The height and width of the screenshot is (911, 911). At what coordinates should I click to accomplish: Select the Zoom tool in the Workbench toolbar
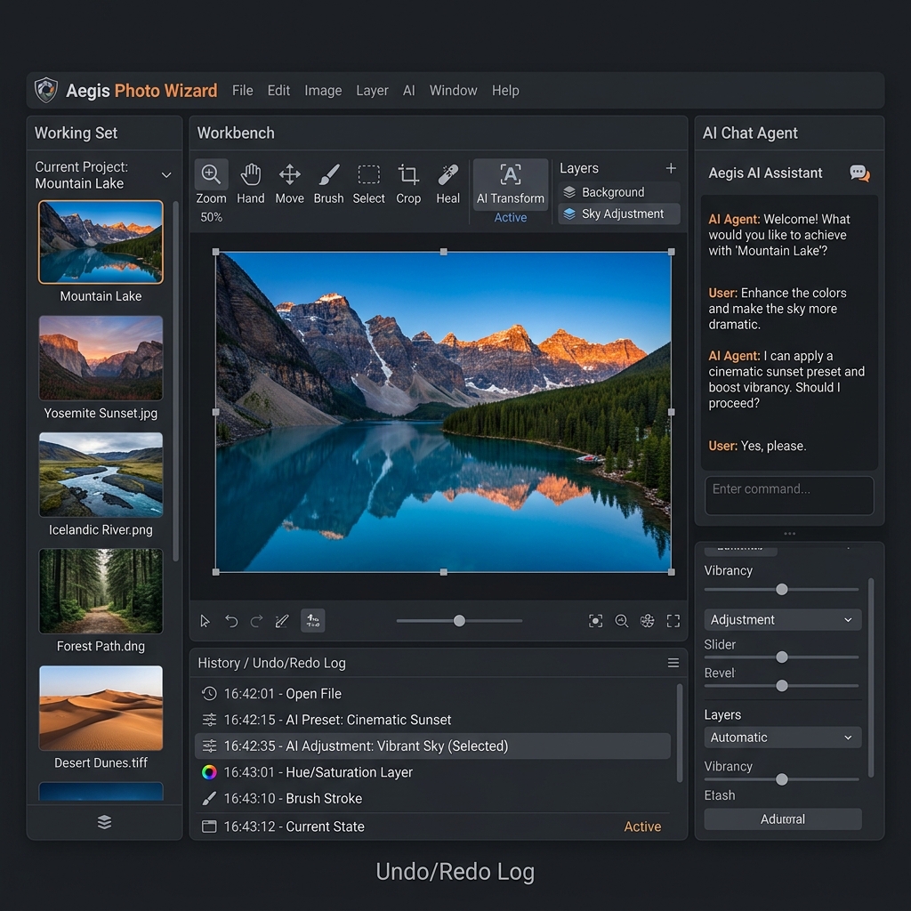tap(211, 182)
